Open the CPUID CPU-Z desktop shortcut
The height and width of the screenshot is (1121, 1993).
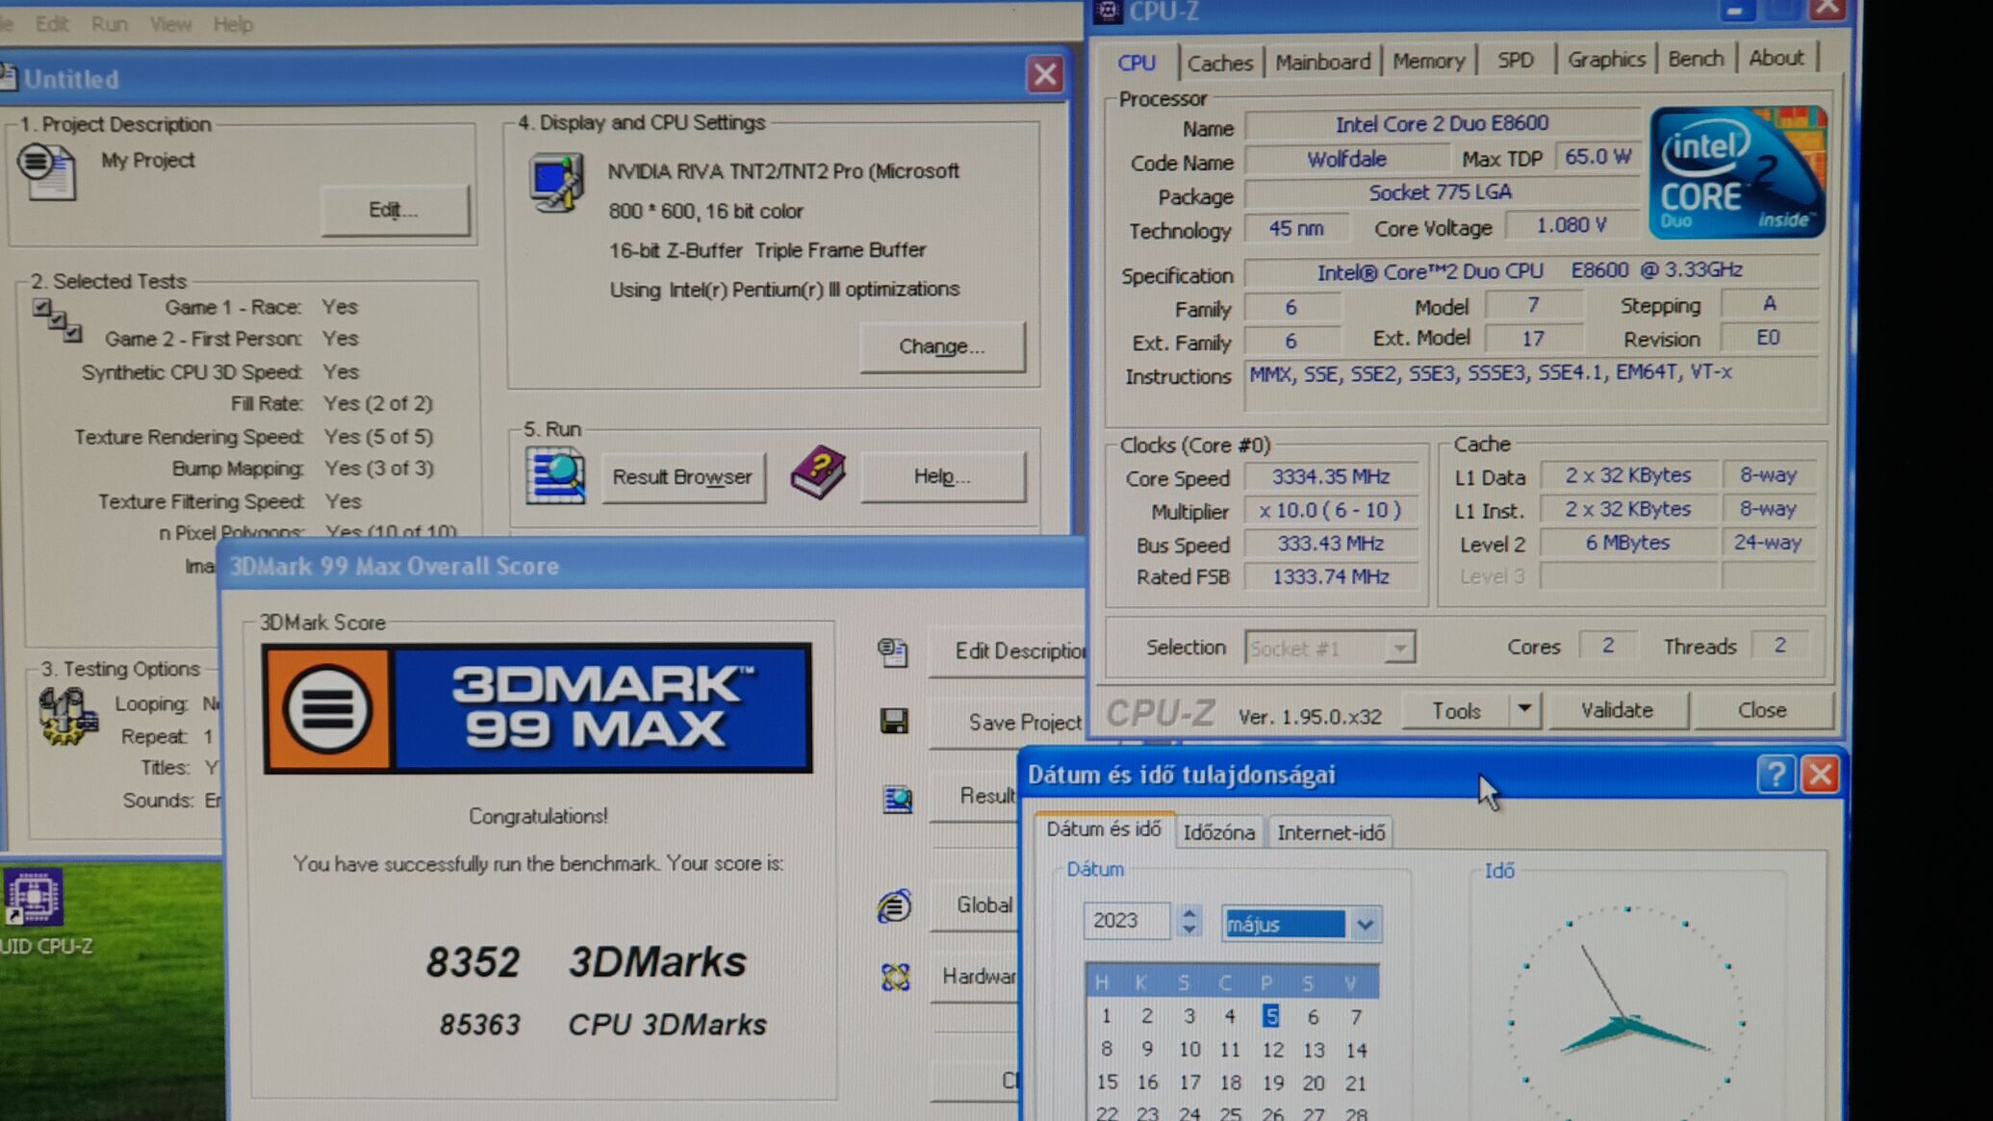(35, 897)
